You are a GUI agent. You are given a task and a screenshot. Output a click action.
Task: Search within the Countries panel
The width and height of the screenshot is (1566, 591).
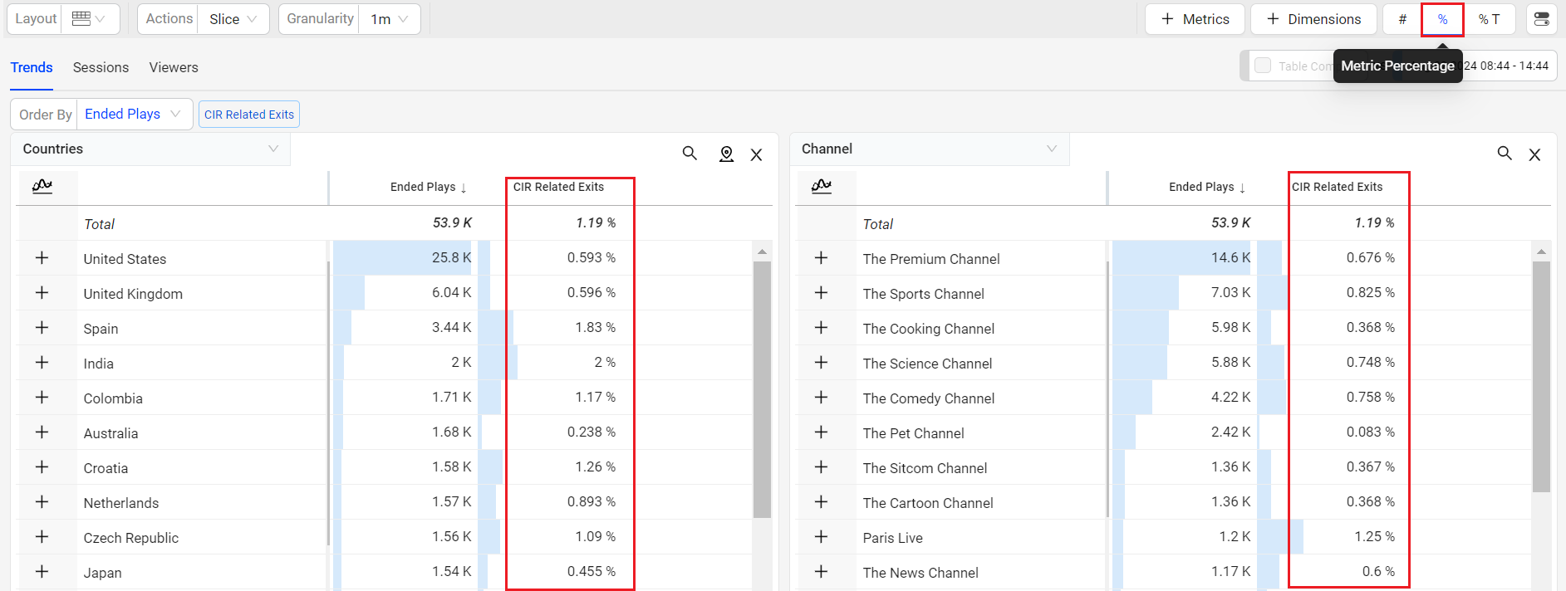pos(690,154)
